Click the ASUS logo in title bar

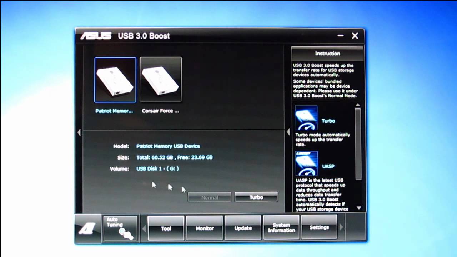pos(96,36)
